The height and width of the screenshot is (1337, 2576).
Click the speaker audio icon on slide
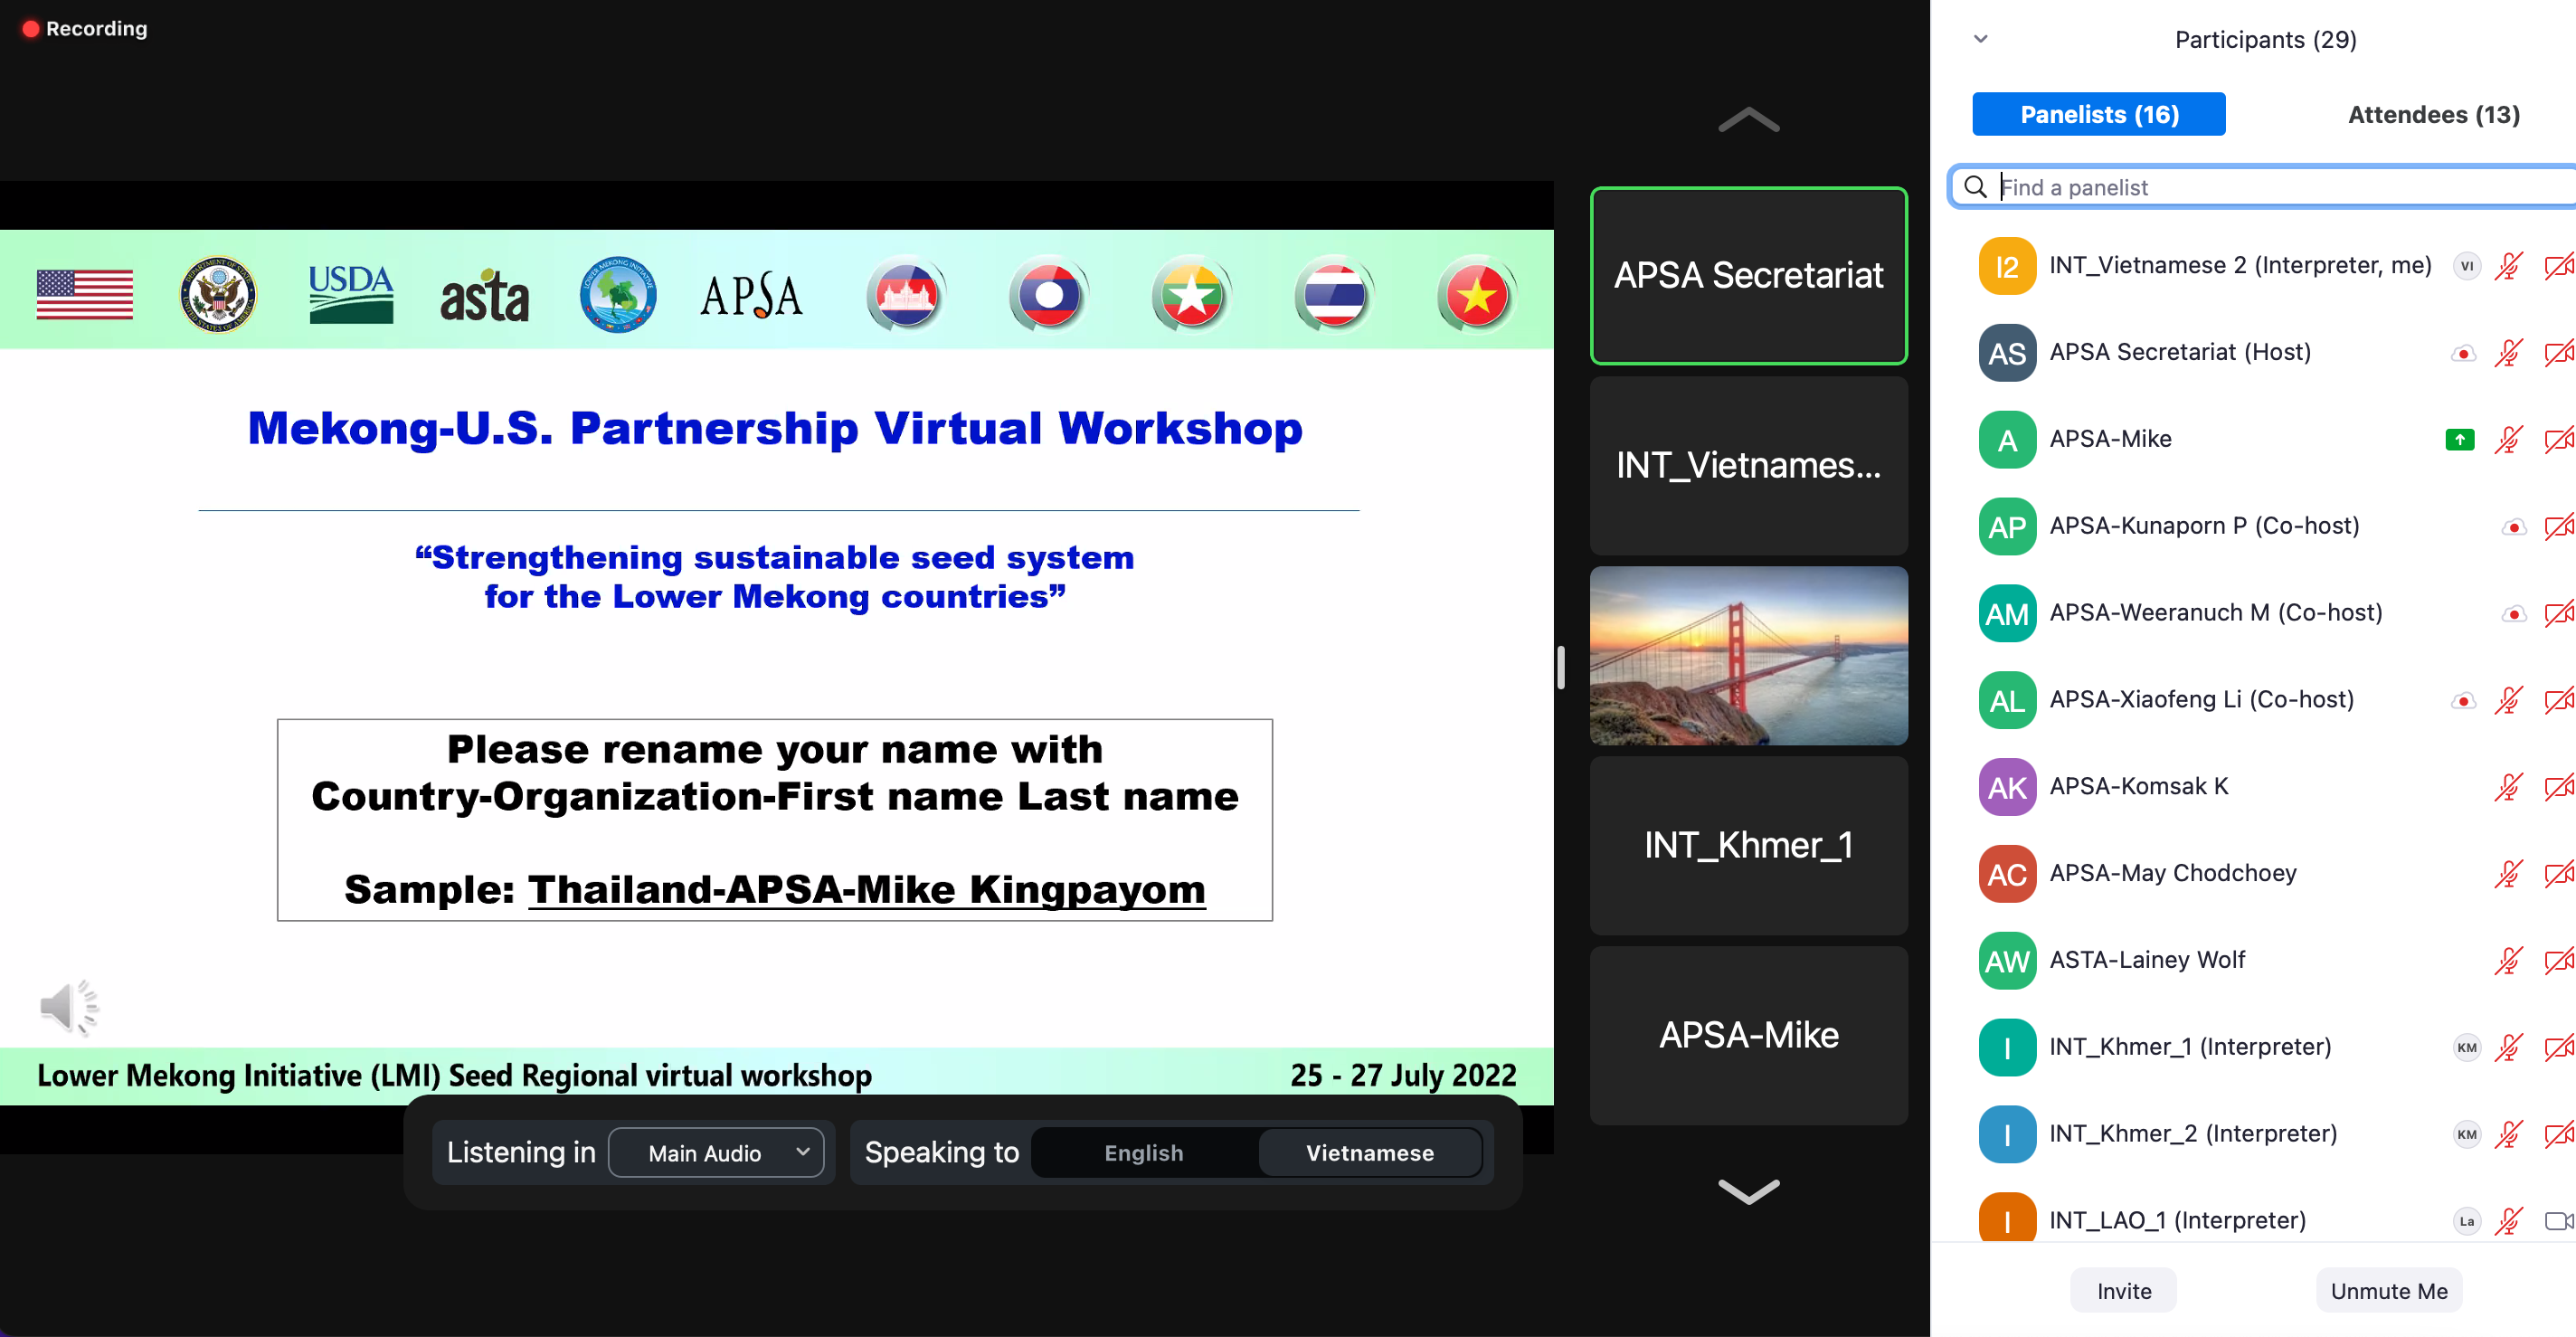[68, 1006]
